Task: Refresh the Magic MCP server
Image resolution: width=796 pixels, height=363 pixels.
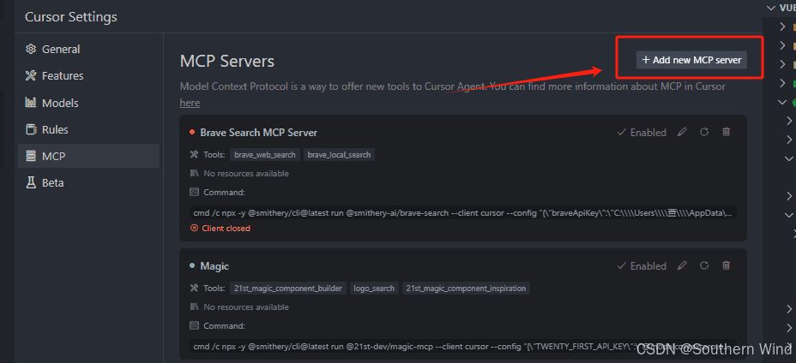Action: click(704, 265)
